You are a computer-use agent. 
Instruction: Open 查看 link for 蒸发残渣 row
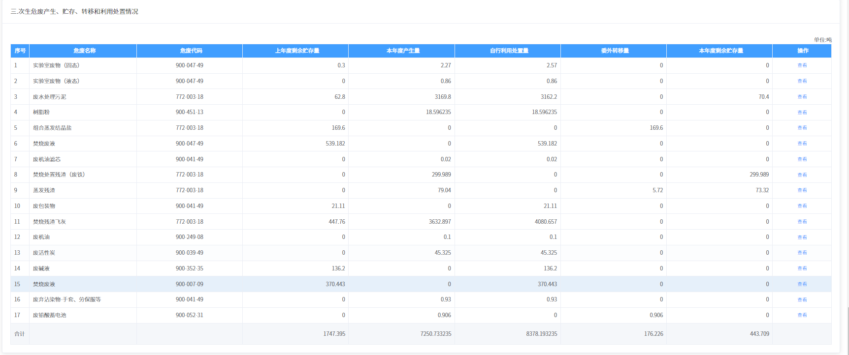point(802,190)
